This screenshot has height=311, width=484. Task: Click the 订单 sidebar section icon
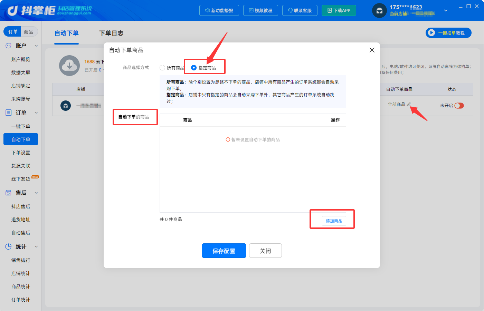[x=9, y=113]
